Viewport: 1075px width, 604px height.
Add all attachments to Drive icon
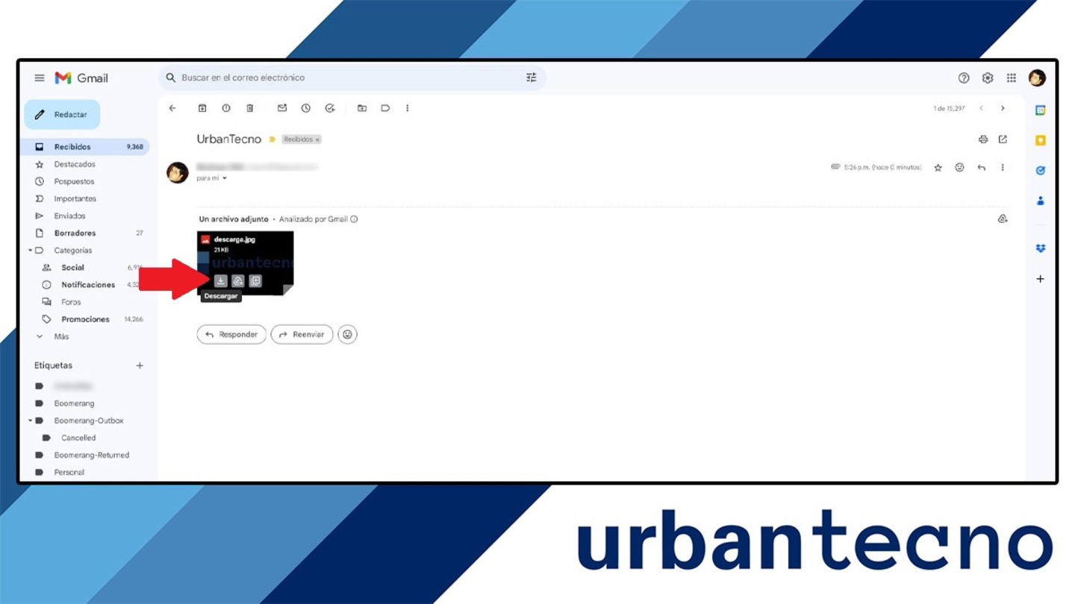(1003, 219)
